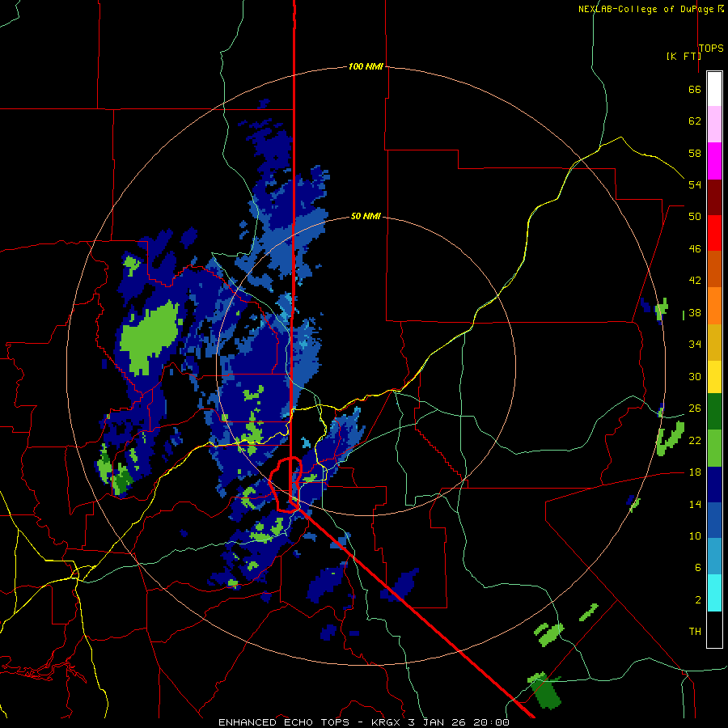Viewport: 728px width, 728px height.
Task: Click the TH legend label
Action: 695,632
